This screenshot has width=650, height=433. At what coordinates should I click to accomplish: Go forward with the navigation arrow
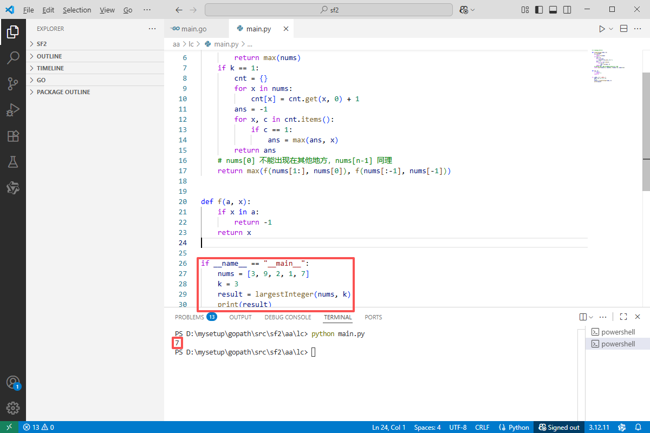coord(193,10)
